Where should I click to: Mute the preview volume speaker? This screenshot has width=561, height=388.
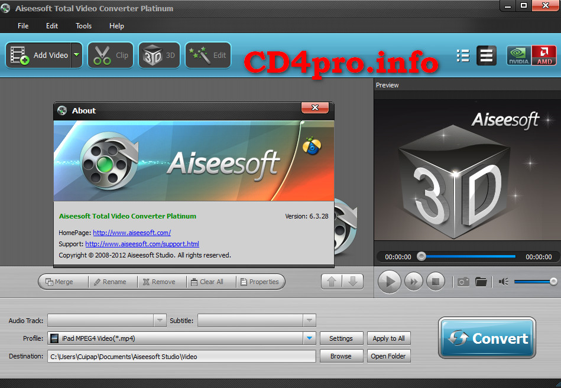[504, 282]
